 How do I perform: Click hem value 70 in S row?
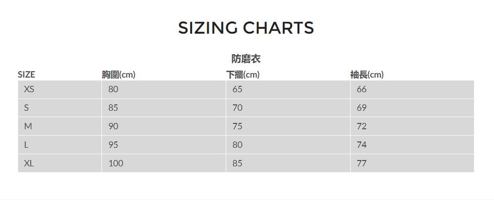[237, 108]
